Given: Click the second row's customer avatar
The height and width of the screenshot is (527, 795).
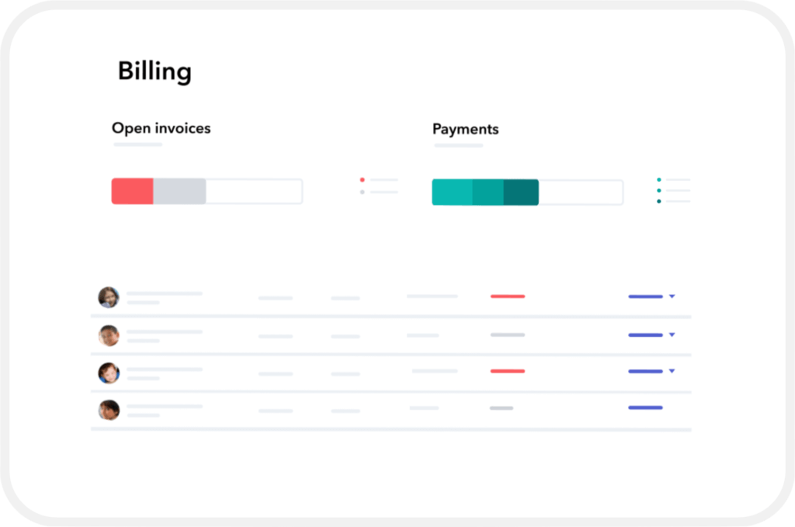Looking at the screenshot, I should click(109, 335).
